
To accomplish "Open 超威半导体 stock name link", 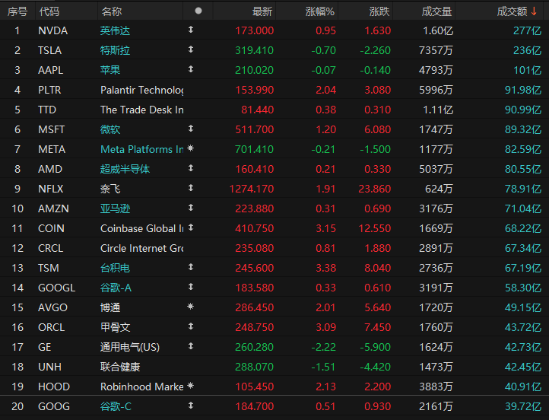I will click(125, 169).
